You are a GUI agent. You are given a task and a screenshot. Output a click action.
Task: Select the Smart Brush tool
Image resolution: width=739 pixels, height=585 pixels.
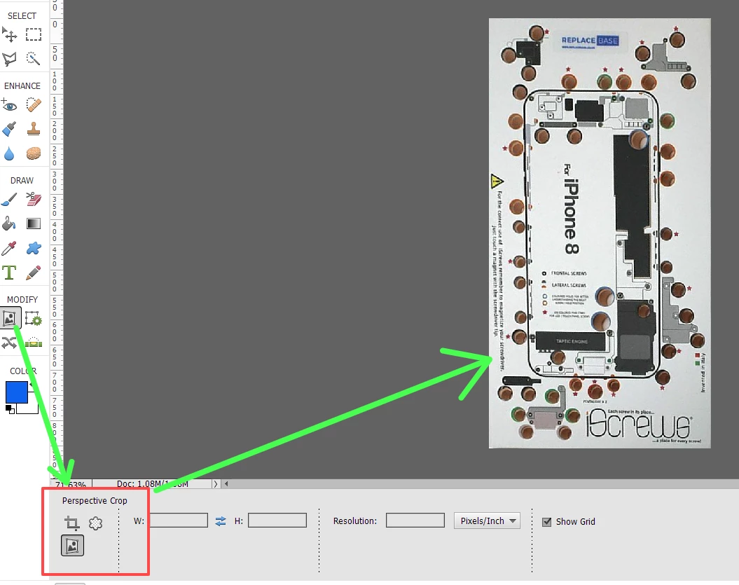pos(9,129)
